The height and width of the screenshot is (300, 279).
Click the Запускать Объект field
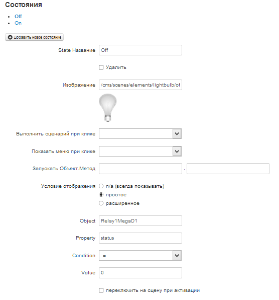[141, 169]
